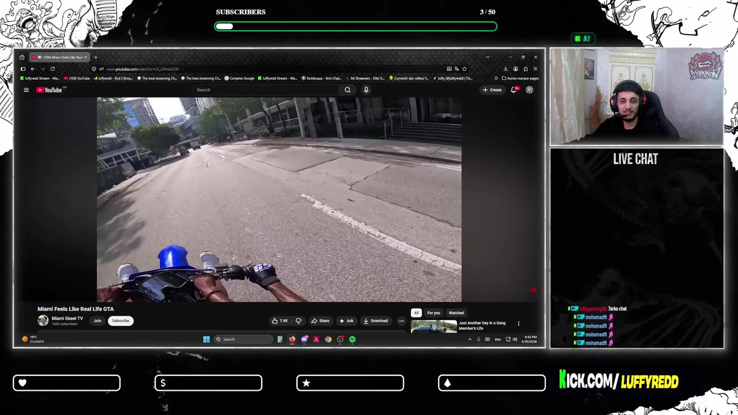Image resolution: width=738 pixels, height=415 pixels.
Task: Click the Windows taskbar search box
Action: pos(243,339)
